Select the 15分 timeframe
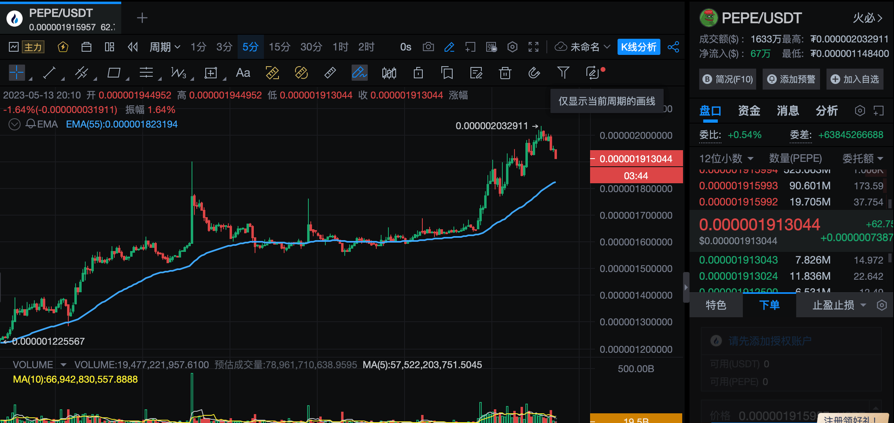This screenshot has width=894, height=423. pyautogui.click(x=280, y=47)
